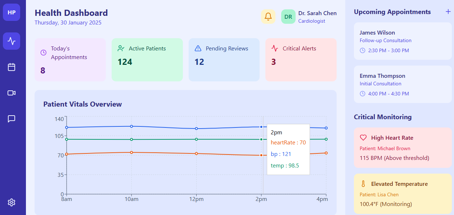Select James Wilson appointment entry
The height and width of the screenshot is (215, 454).
coord(403,41)
